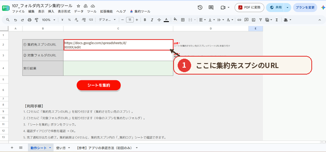Viewport: 326px width, 152px height.
Task: Select the 実行結果 green result cell
Action: click(x=118, y=68)
